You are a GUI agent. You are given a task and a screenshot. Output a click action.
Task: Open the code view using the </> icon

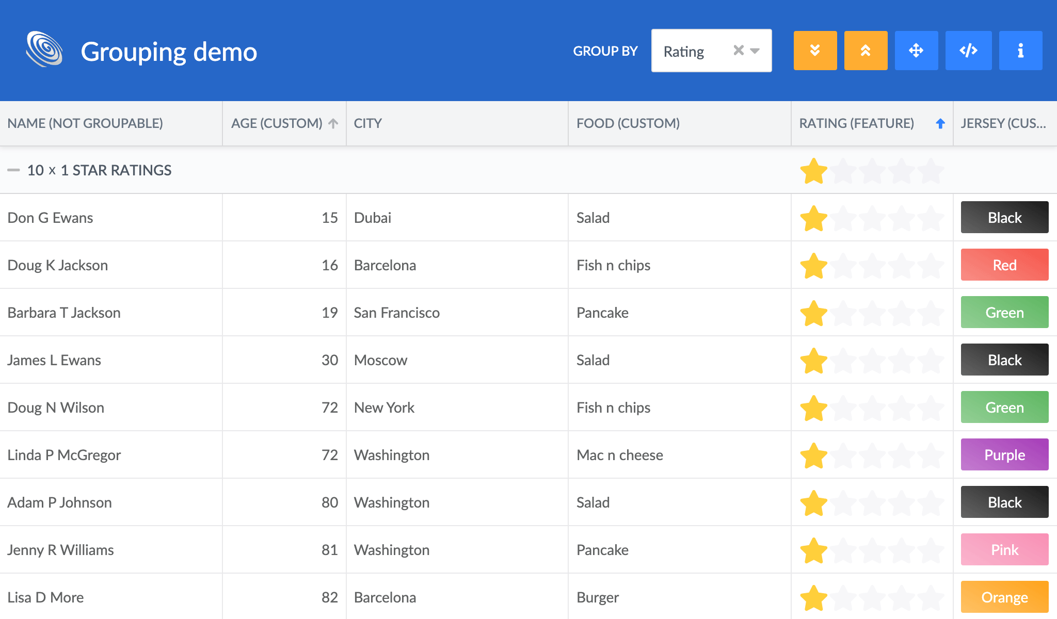(969, 51)
